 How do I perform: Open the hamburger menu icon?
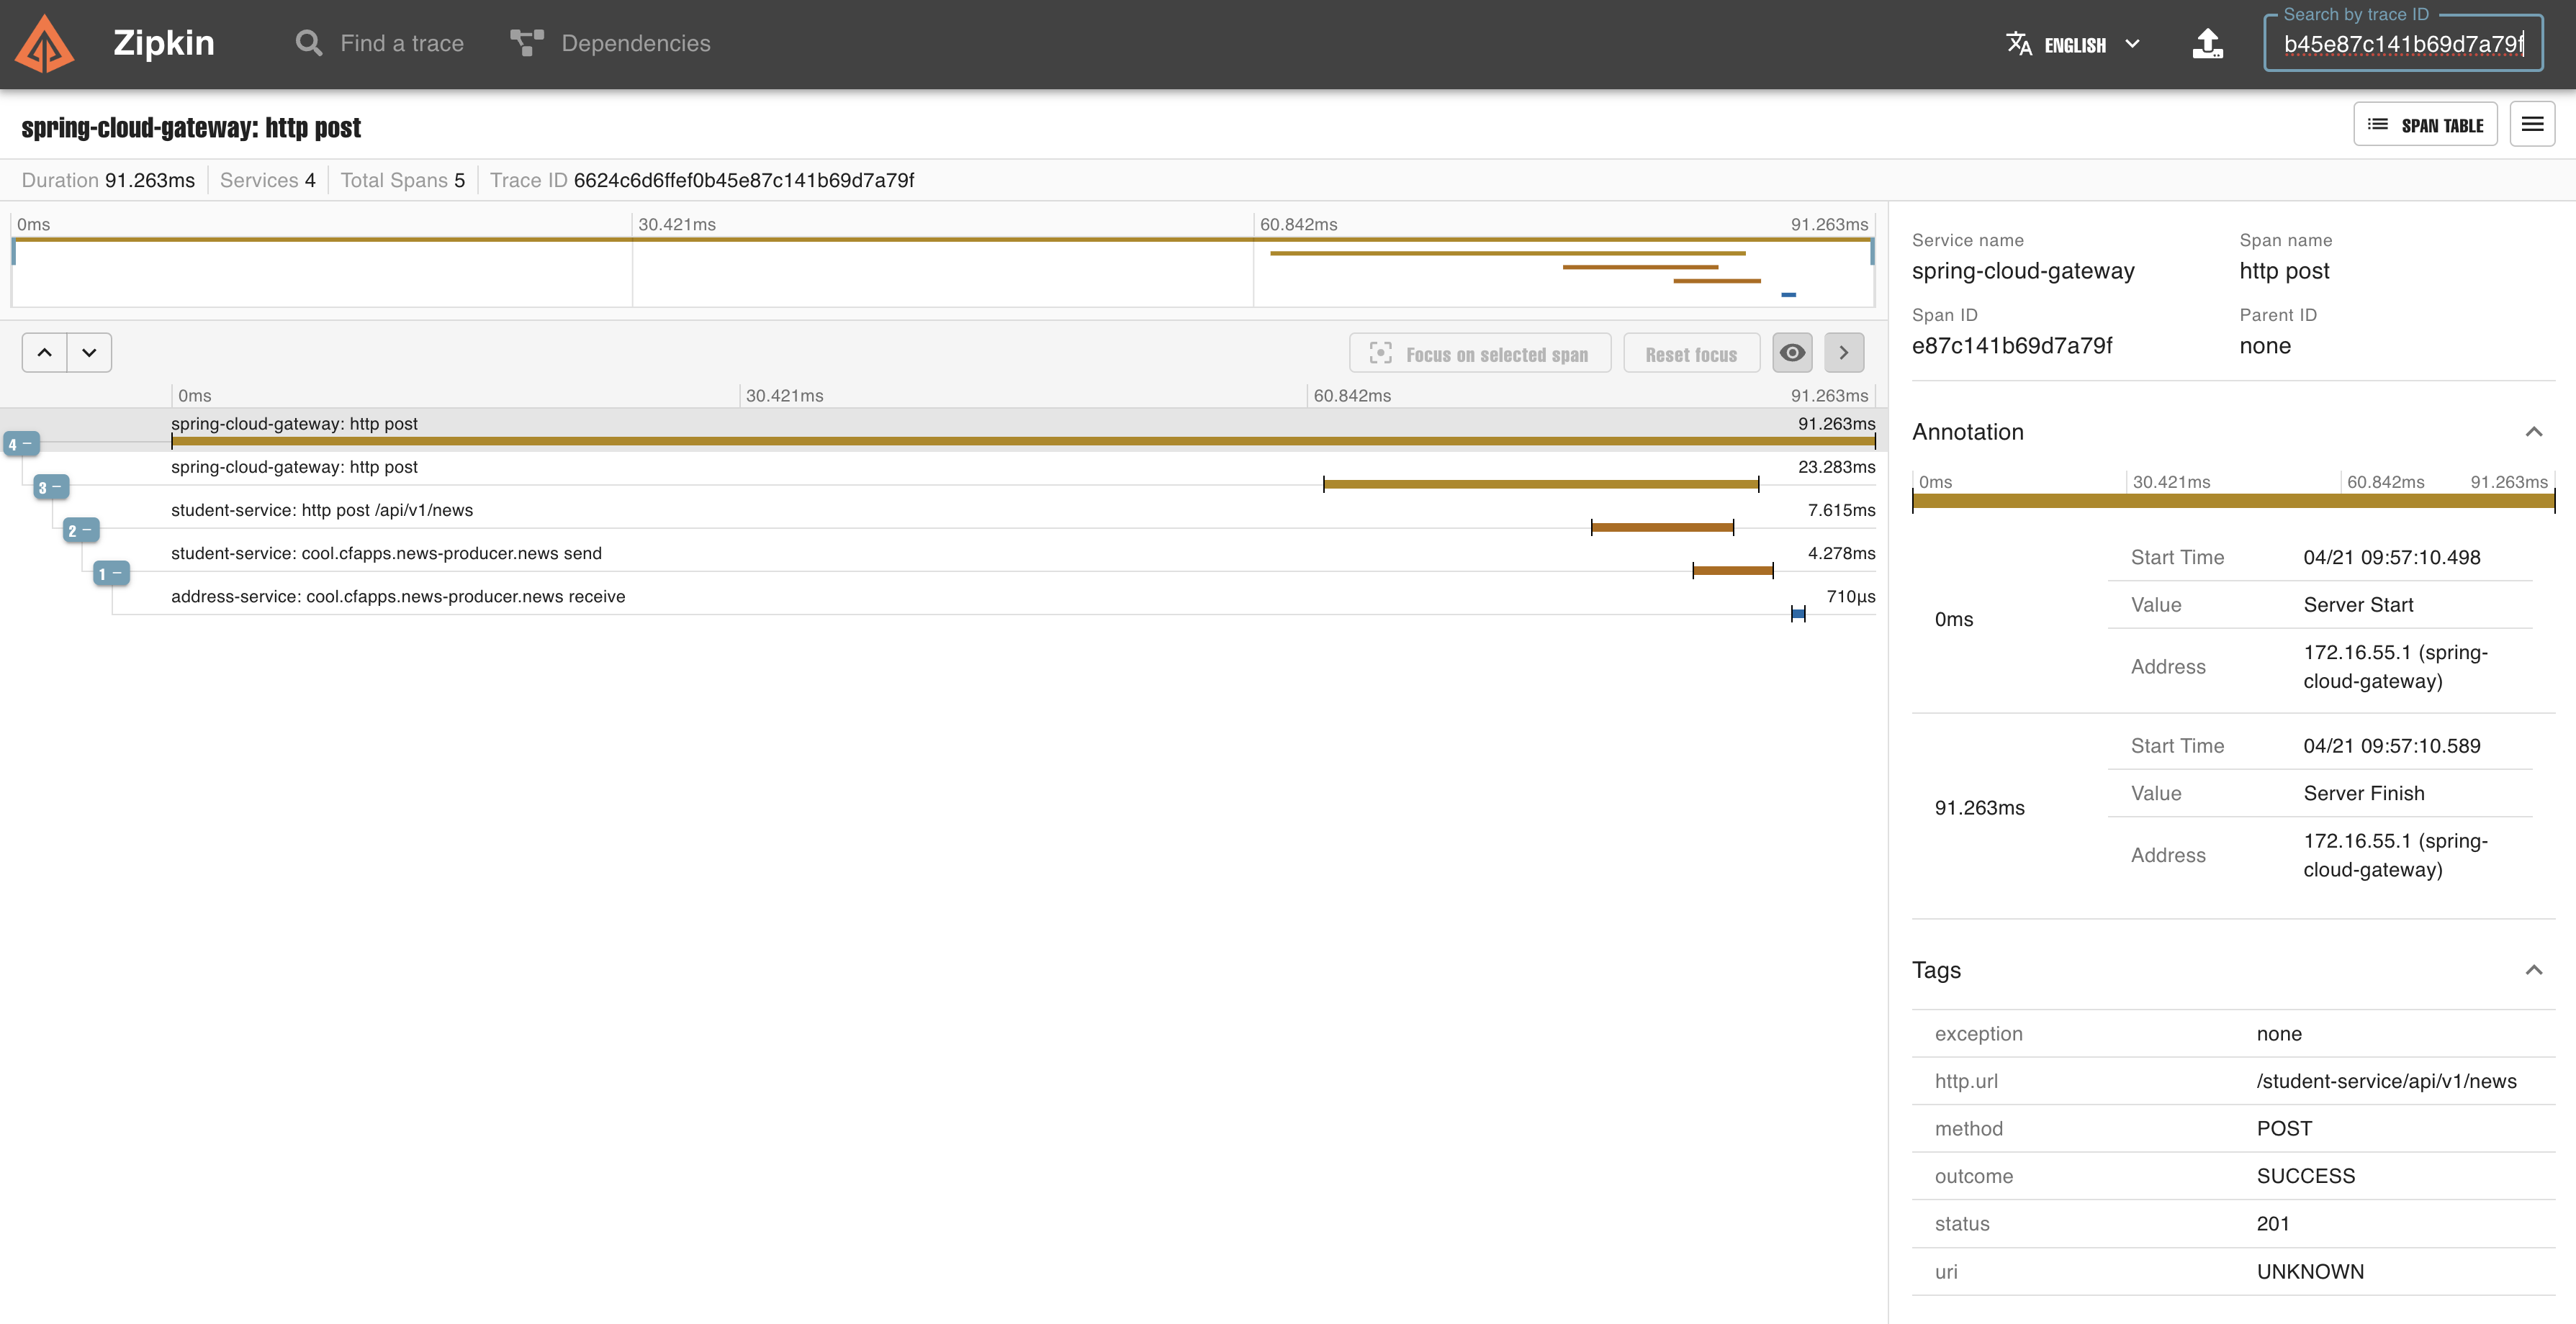point(2532,125)
